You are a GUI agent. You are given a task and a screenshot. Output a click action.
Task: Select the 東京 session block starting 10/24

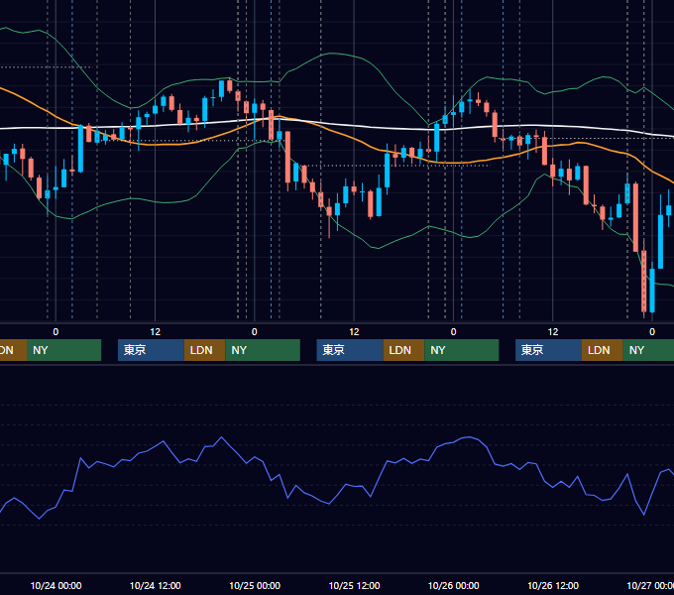click(151, 350)
